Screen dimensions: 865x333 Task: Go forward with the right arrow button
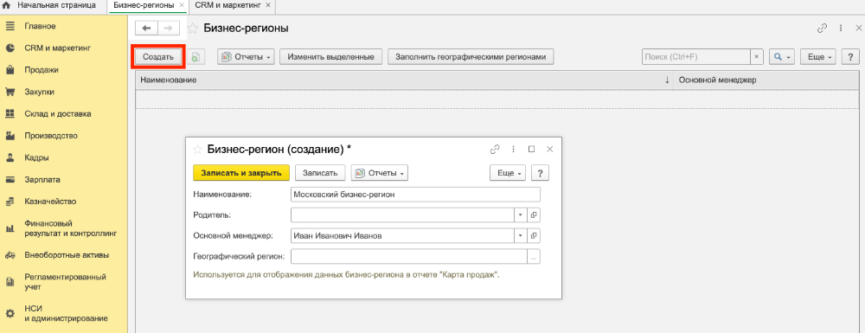pyautogui.click(x=169, y=29)
